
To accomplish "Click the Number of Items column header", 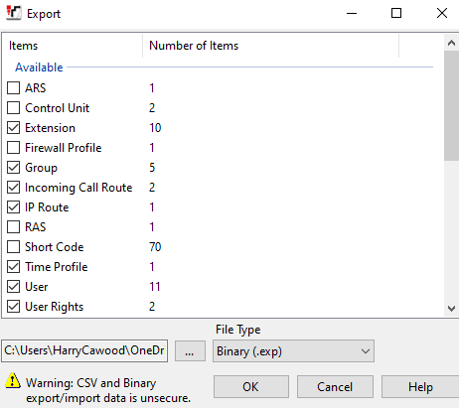I will (x=271, y=46).
